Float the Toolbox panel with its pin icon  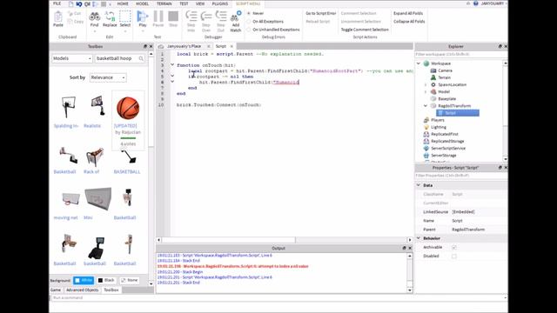tap(145, 46)
